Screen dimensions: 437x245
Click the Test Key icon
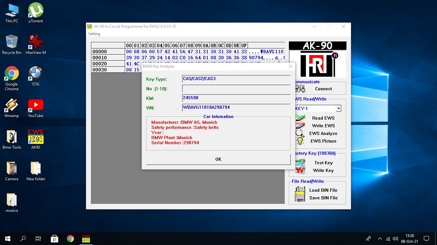300,162
